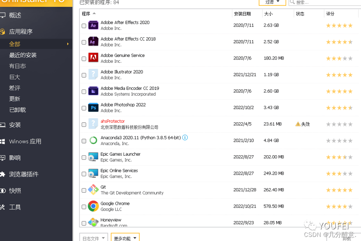Check the Adobe Genuine Service checkbox
Viewport: 361px width, 241px height.
click(x=84, y=59)
